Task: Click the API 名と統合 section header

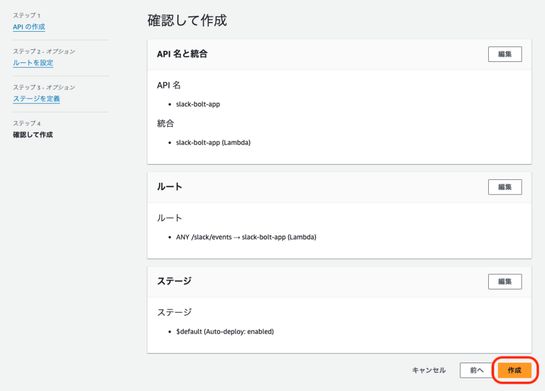Action: click(x=182, y=54)
